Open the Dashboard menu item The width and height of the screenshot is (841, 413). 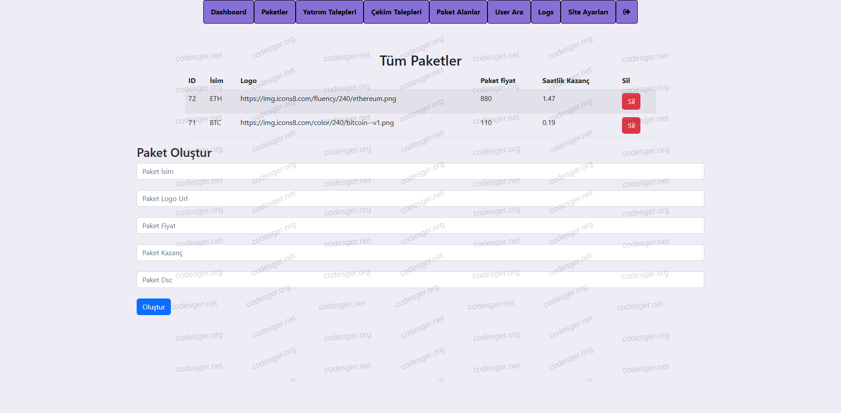[x=228, y=12]
